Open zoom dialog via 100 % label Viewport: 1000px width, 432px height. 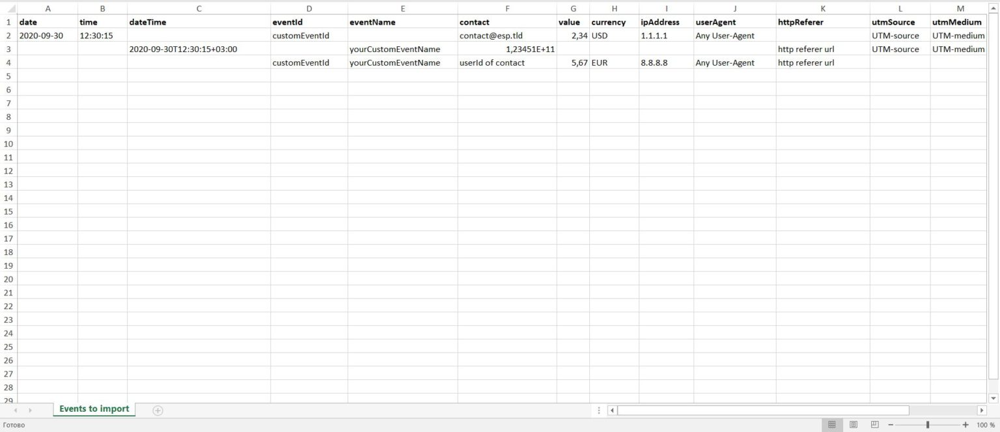(986, 425)
